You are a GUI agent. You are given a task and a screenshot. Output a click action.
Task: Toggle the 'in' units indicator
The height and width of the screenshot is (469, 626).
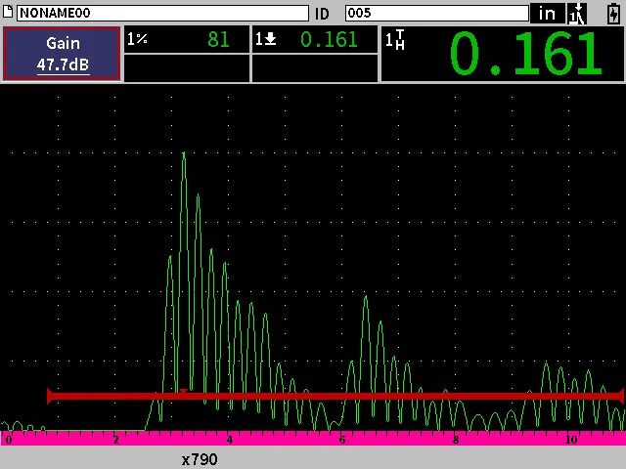[547, 13]
